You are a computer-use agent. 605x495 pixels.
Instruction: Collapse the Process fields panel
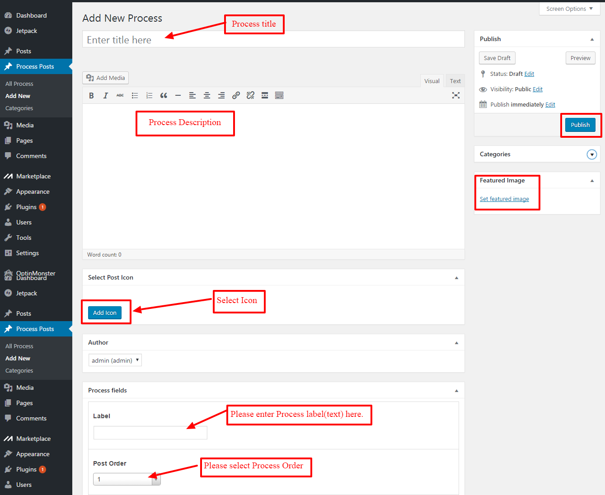point(456,391)
